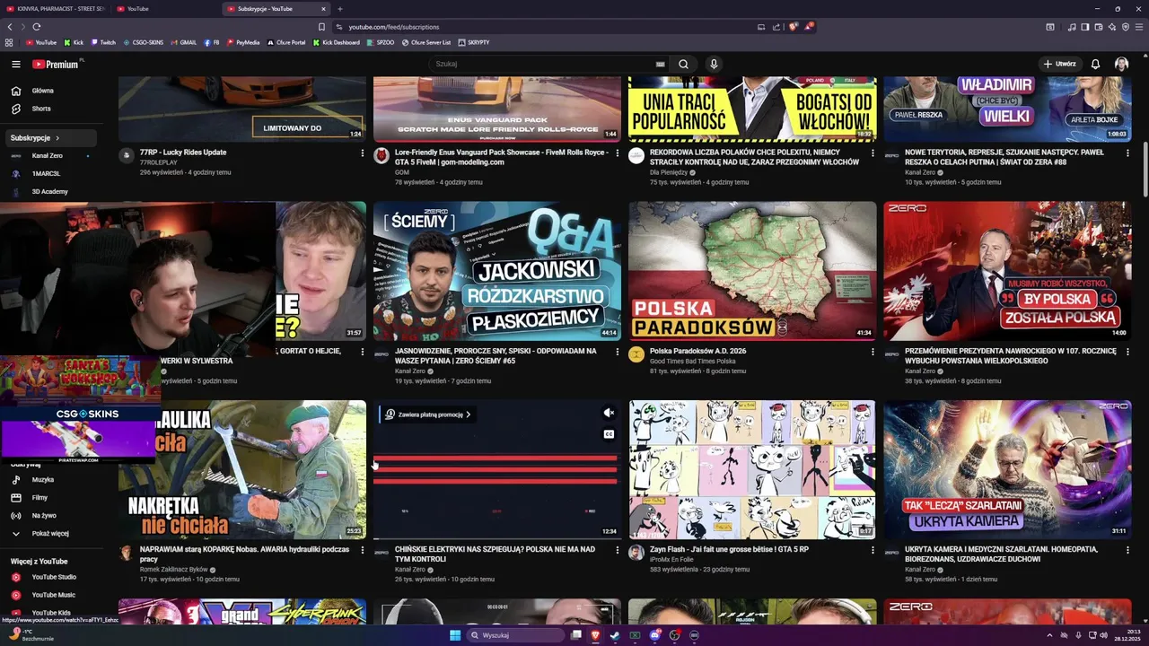Open the CSGO-SKINS bookmark
The height and width of the screenshot is (646, 1149).
[144, 42]
